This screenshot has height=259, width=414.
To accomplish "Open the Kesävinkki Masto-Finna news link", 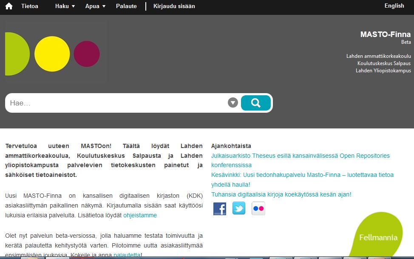I will coord(302,180).
